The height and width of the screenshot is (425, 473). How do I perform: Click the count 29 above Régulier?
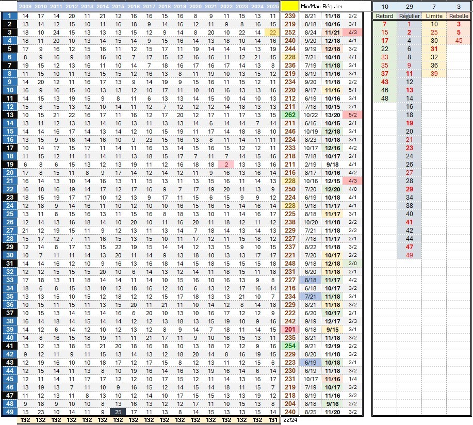[409, 6]
